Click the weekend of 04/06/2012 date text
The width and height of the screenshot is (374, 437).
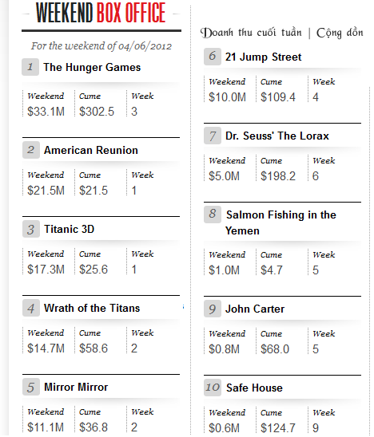(x=101, y=46)
